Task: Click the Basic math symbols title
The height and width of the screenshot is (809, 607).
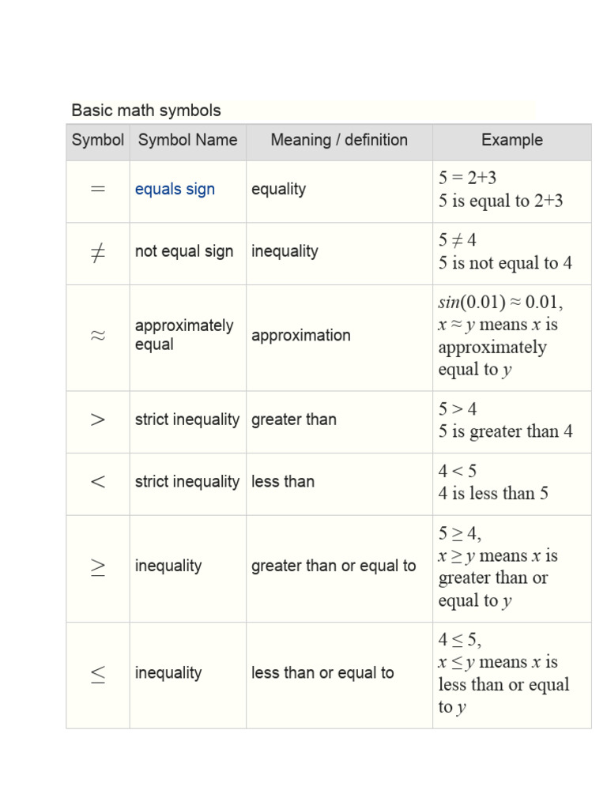Action: tap(146, 111)
